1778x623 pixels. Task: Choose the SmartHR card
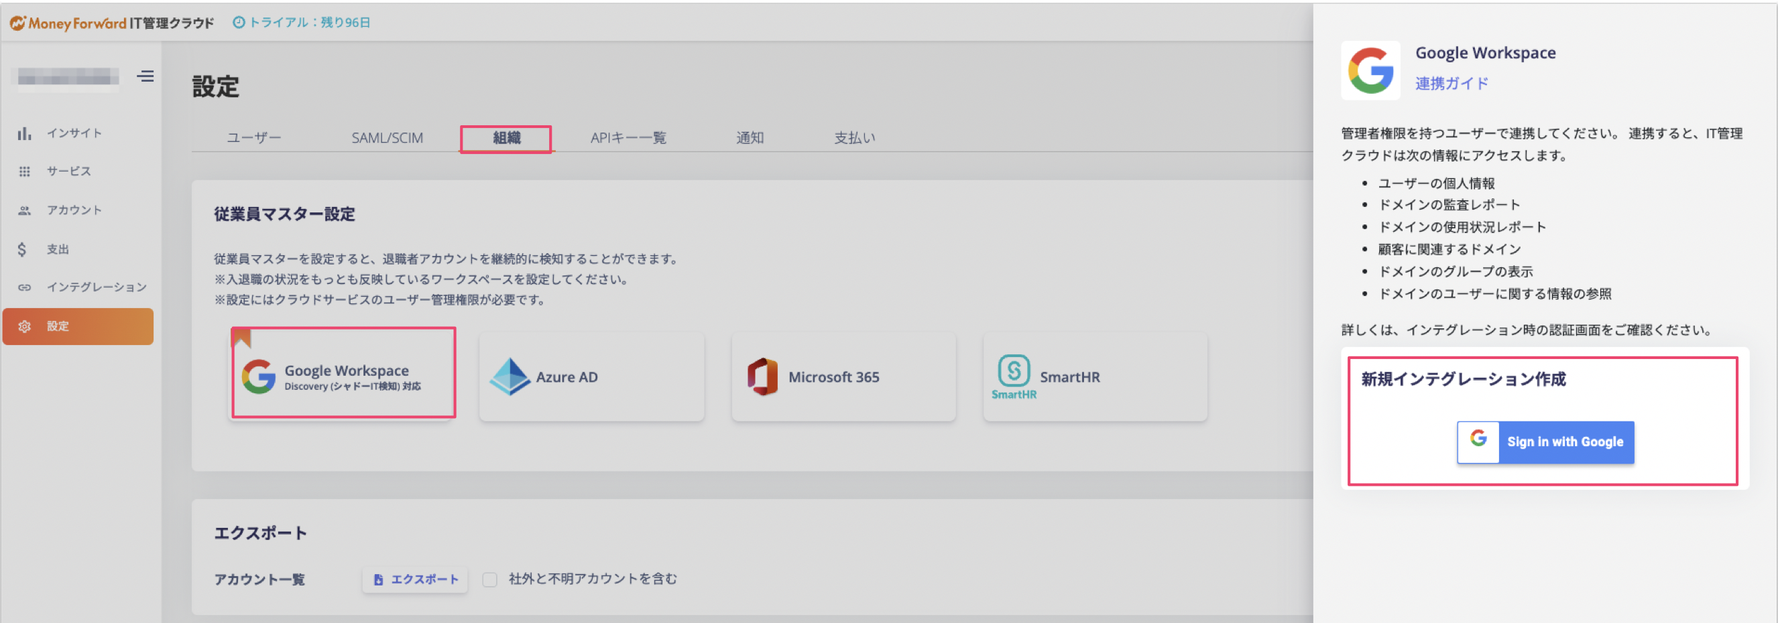(x=1095, y=376)
